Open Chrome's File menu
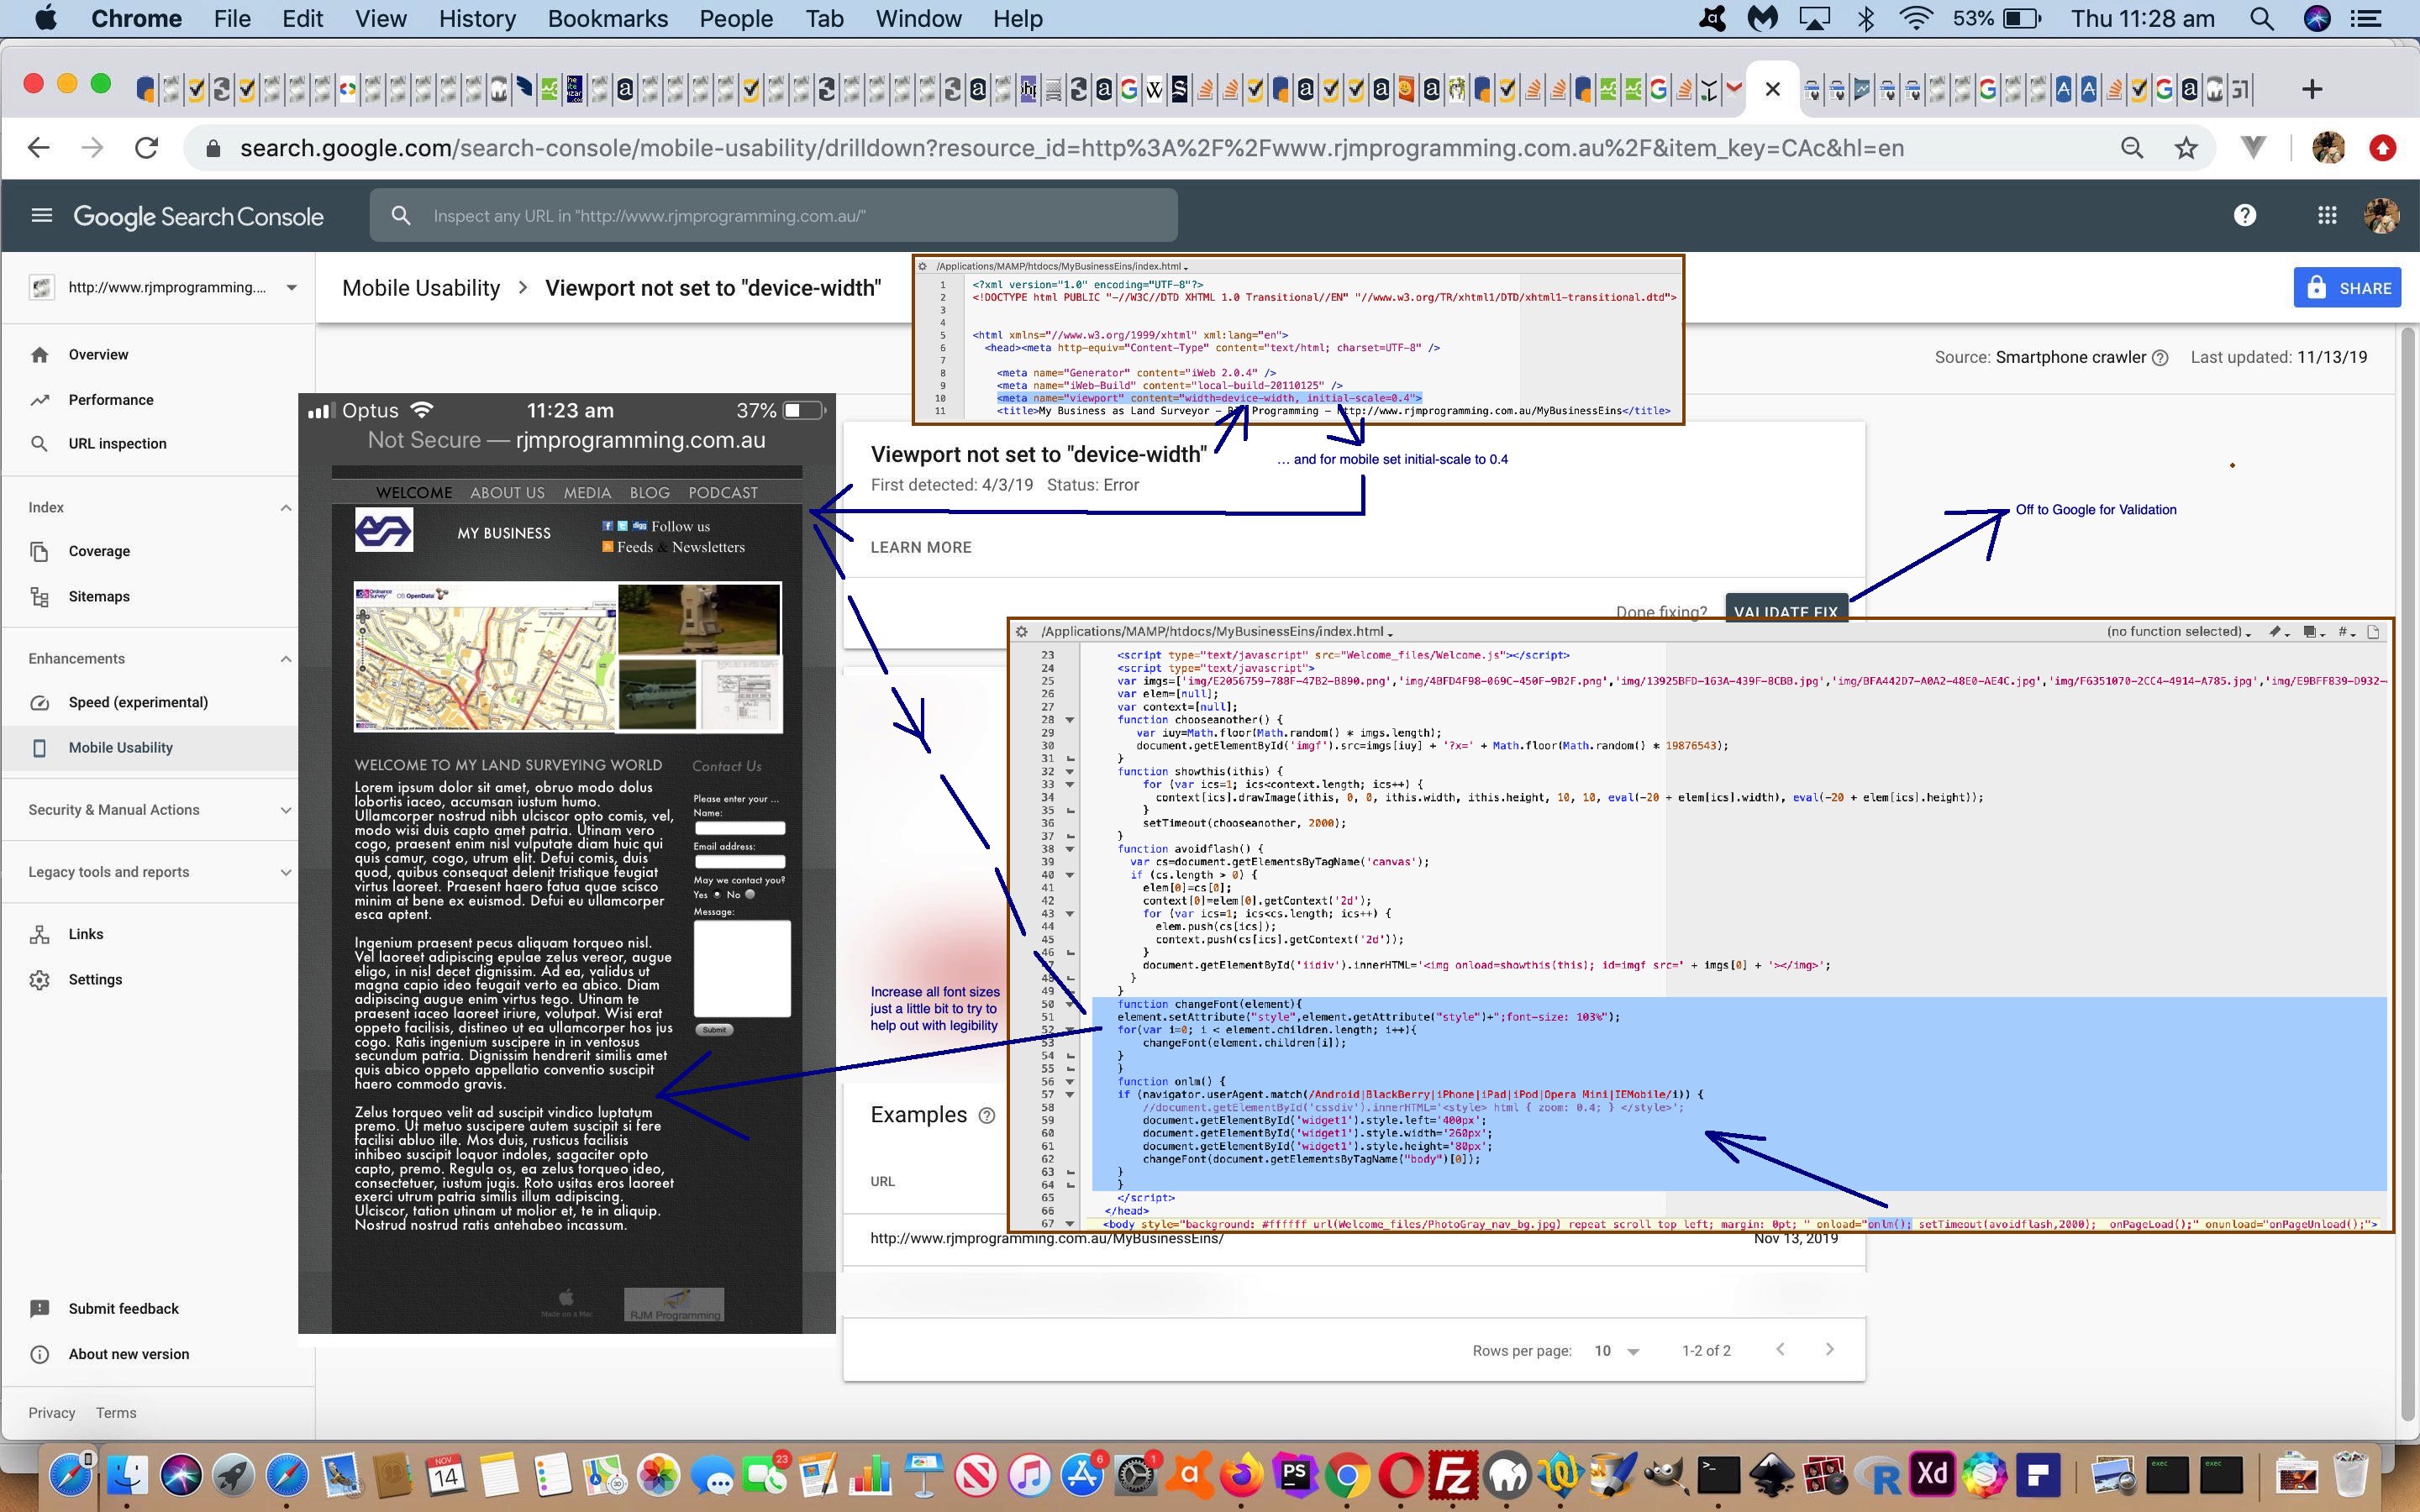Screen dimensions: 2420x1512 232,18
